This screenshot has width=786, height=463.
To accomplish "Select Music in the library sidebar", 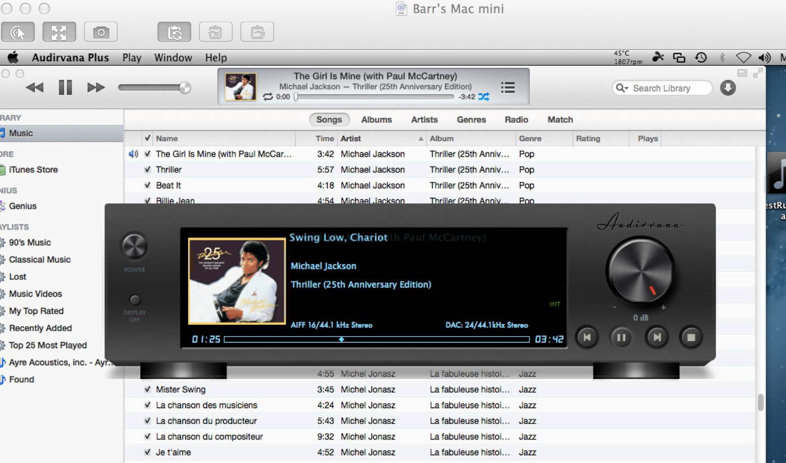I will (61, 133).
